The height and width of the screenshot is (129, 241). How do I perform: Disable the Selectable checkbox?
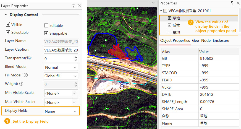pyautogui.click(x=8, y=32)
